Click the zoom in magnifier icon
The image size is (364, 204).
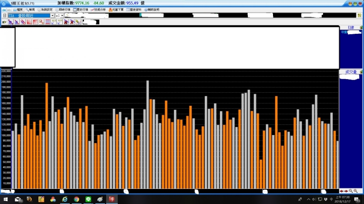(x=355, y=191)
